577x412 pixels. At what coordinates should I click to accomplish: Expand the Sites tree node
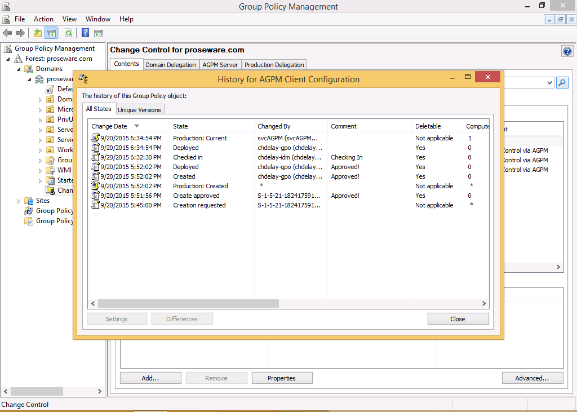19,201
